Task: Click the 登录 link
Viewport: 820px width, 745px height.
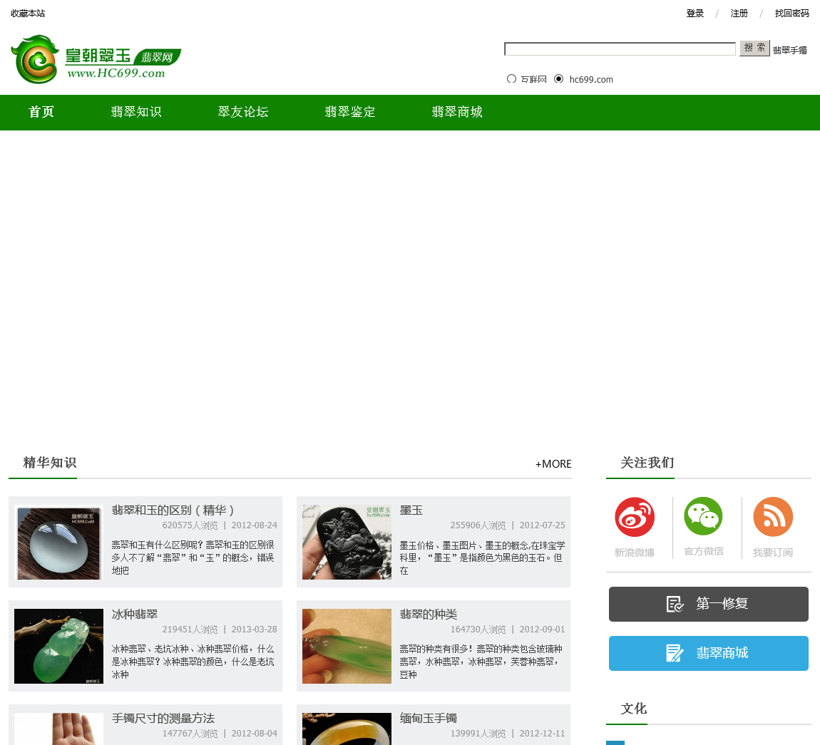Action: [x=695, y=14]
